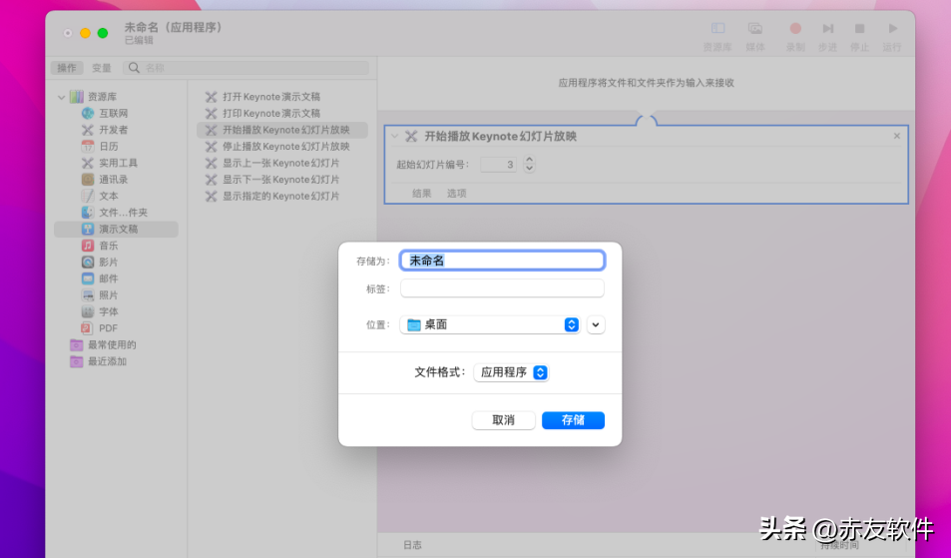The height and width of the screenshot is (558, 951).
Task: Click the 取消 button
Action: 503,420
